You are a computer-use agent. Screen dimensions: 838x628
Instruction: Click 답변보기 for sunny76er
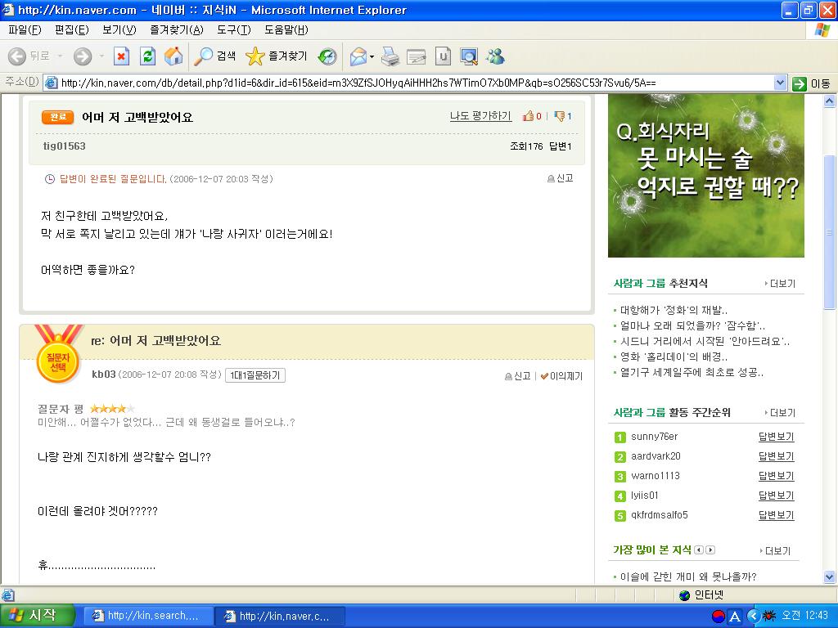776,437
